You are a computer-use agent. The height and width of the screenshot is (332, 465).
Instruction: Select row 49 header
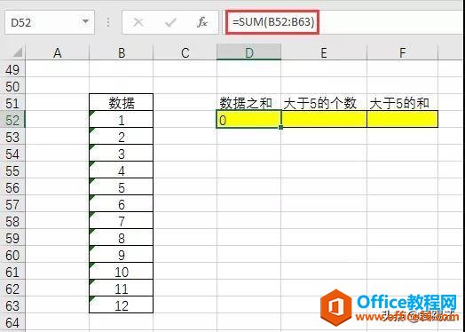coord(12,70)
